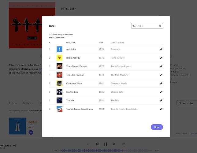This screenshot has height=153, width=197.
Task: Select disc title Radio-Activity
Action: click(73, 58)
